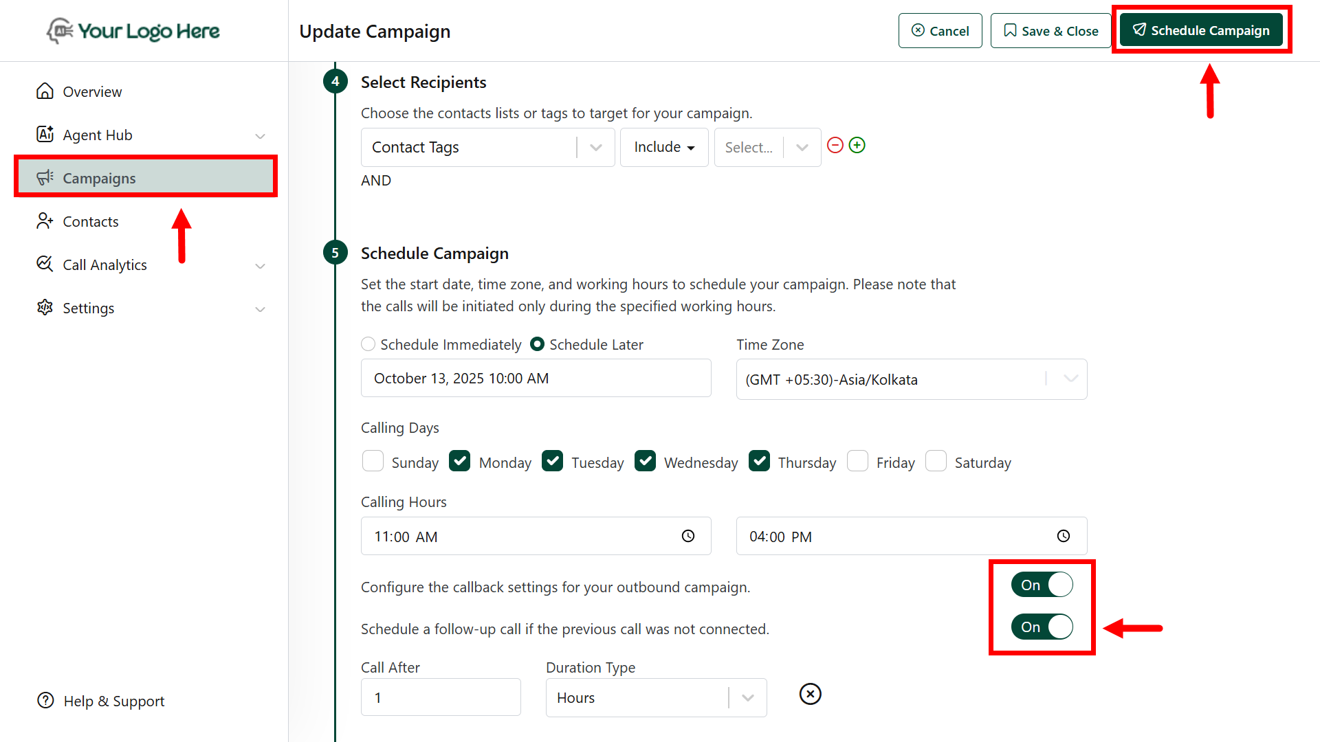Image resolution: width=1320 pixels, height=742 pixels.
Task: Click the Save & Close button
Action: (1050, 31)
